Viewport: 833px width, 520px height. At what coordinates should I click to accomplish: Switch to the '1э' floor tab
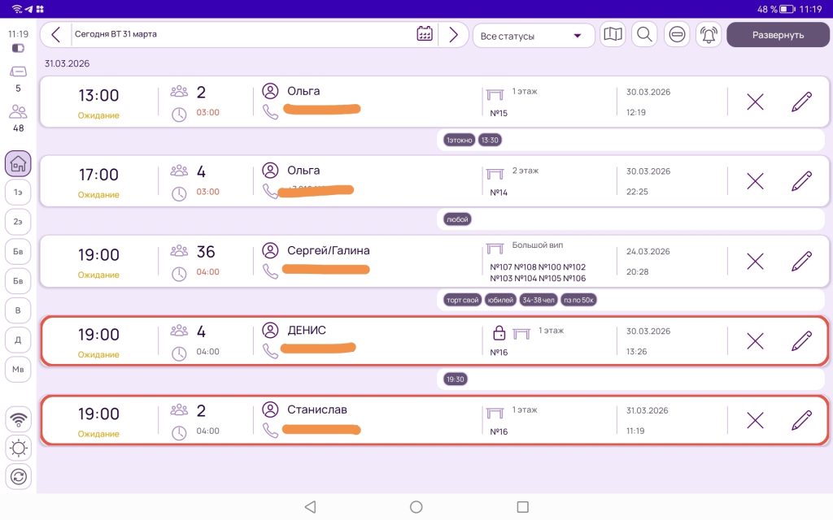18,193
